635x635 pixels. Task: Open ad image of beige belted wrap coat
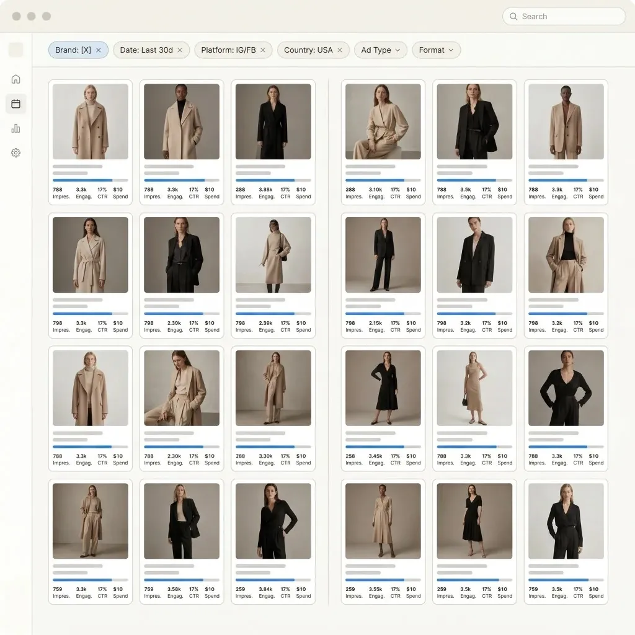click(91, 255)
